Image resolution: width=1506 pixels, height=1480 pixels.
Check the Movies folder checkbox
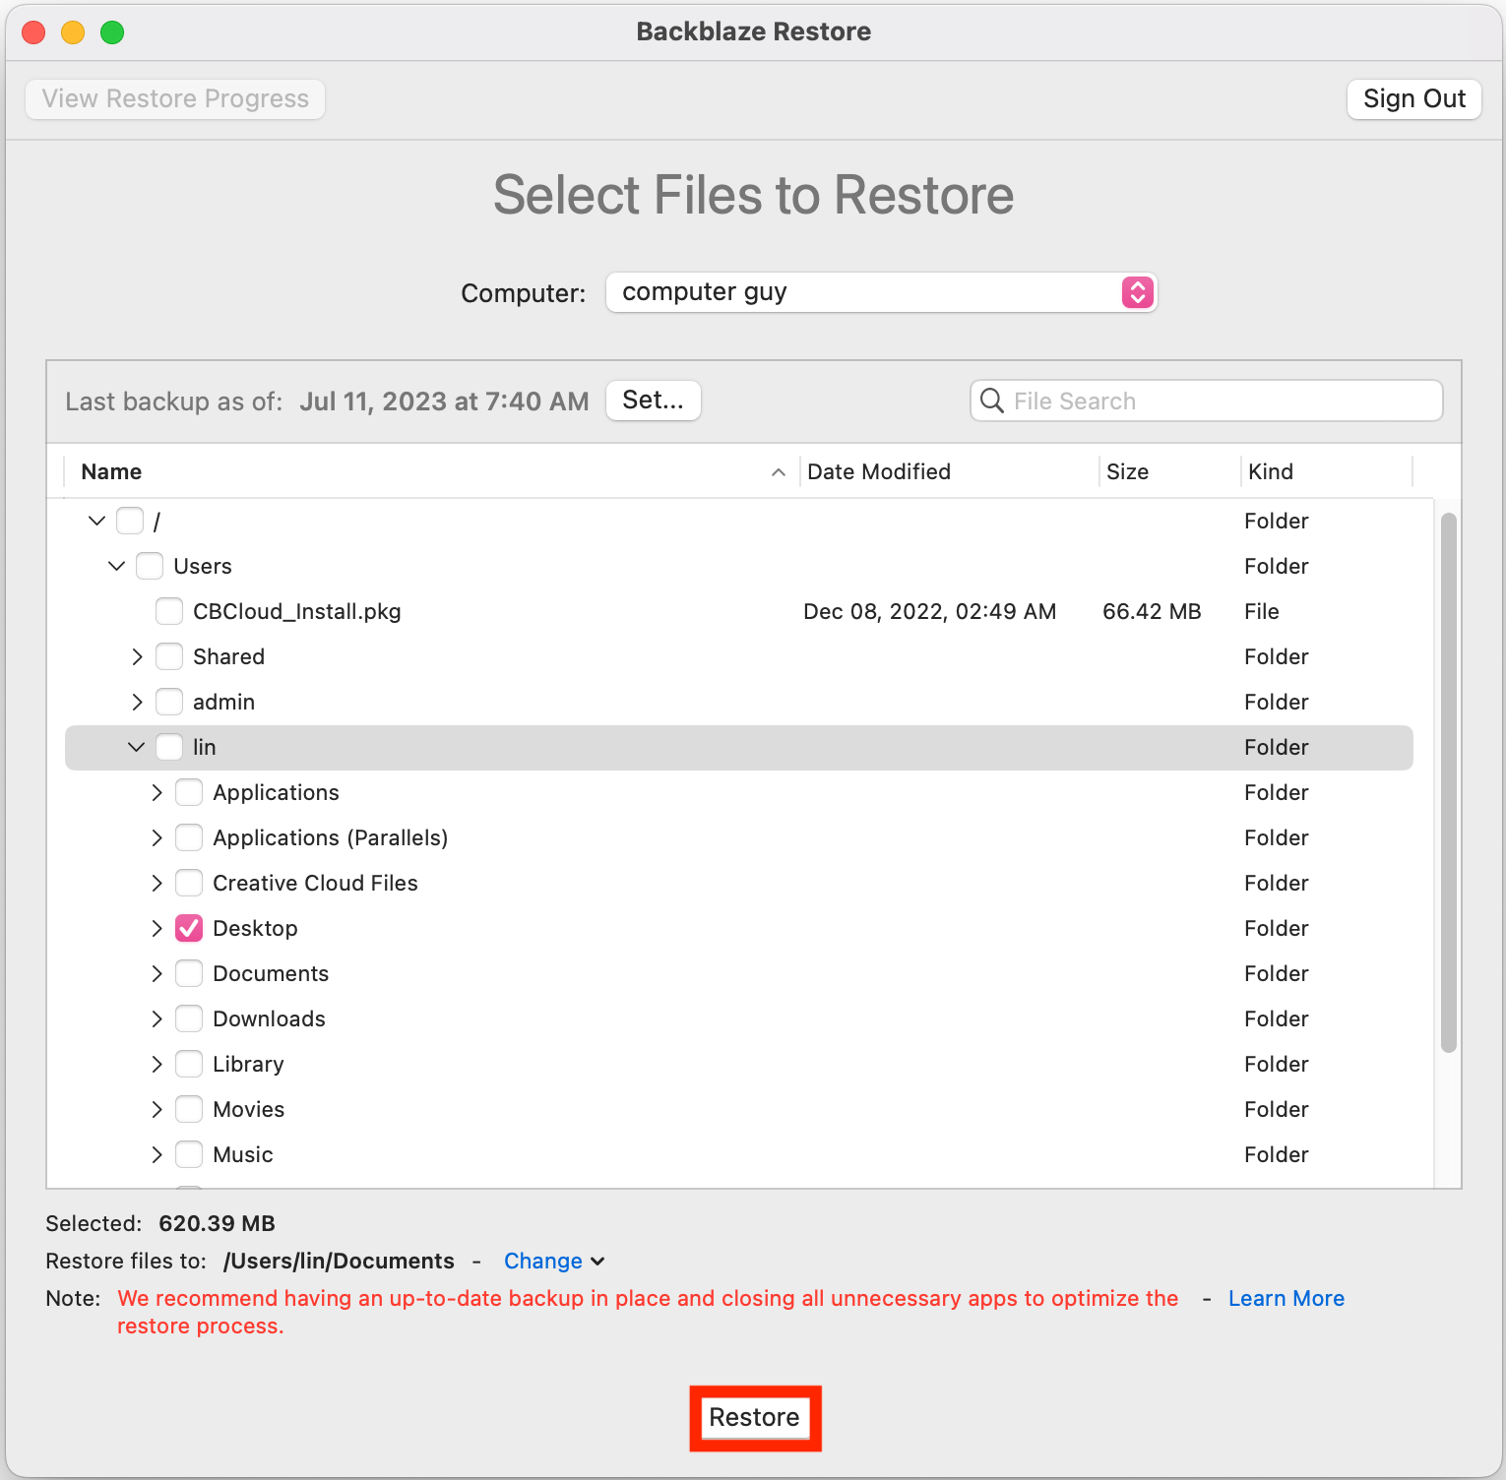pos(189,1109)
